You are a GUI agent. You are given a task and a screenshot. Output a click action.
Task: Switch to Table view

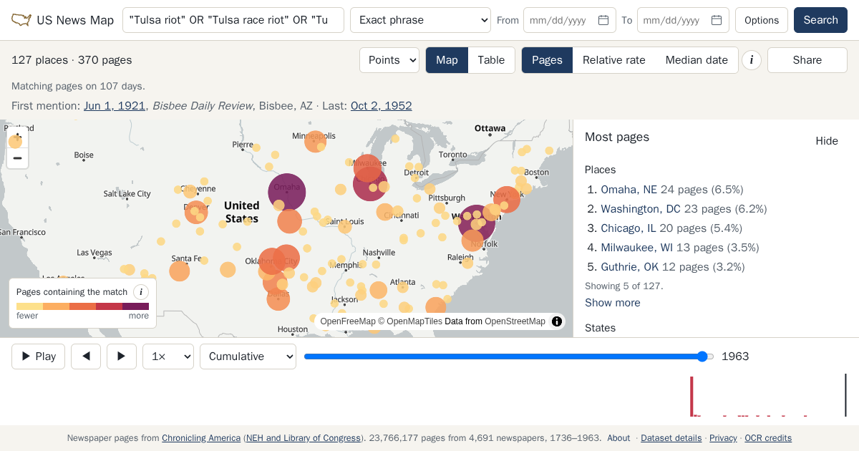coord(491,60)
